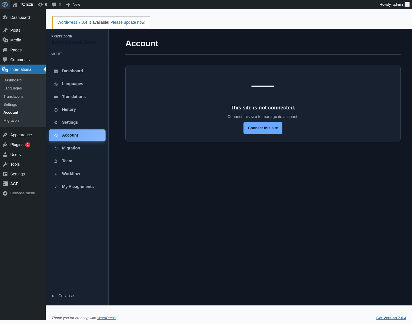Open Workflow label in plugin sidebar
This screenshot has height=324, width=412.
pyautogui.click(x=71, y=174)
